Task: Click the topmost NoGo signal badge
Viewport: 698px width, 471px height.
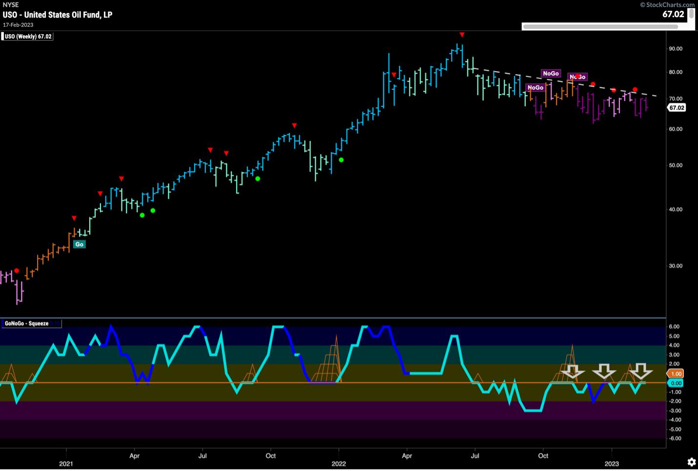Action: coord(551,73)
